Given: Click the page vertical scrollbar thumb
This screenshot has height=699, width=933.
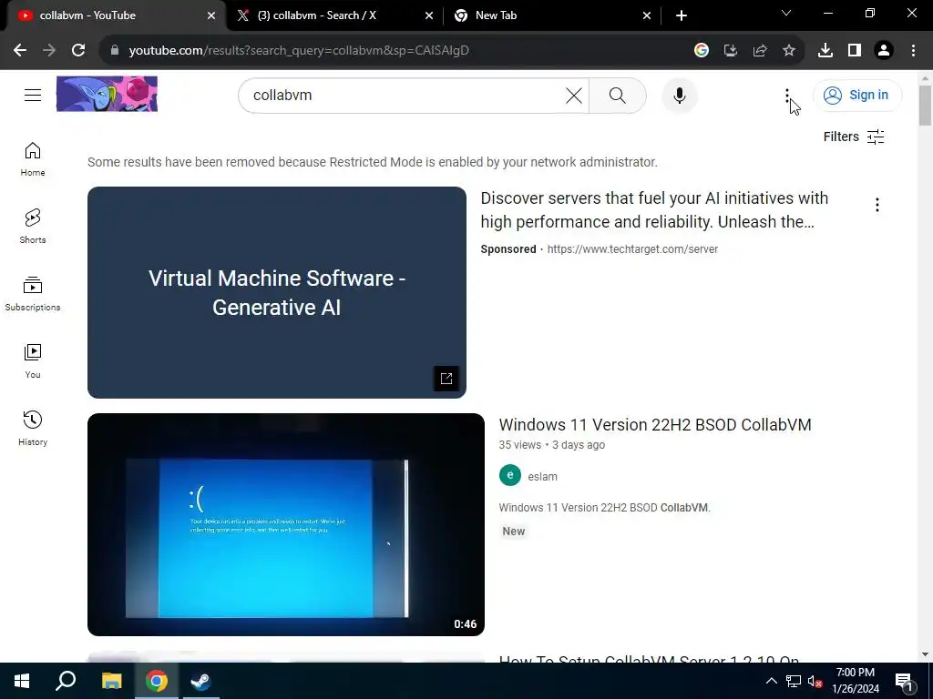Looking at the screenshot, I should (925, 106).
